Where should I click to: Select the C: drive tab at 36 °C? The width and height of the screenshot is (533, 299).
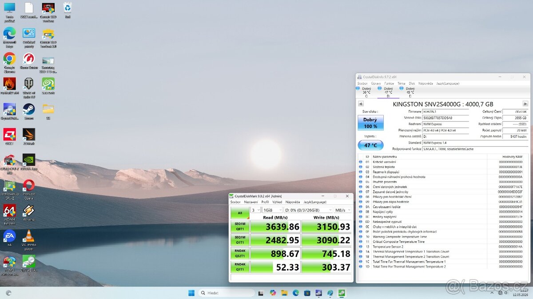366,92
